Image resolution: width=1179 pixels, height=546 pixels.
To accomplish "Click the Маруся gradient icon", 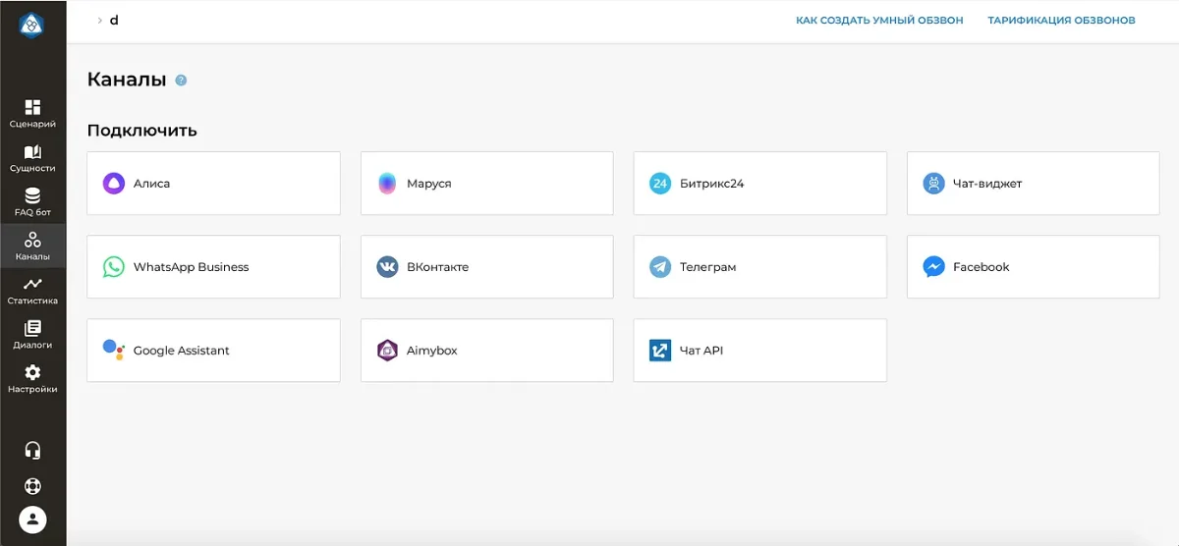I will coord(387,184).
